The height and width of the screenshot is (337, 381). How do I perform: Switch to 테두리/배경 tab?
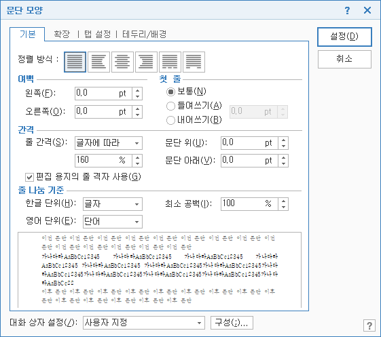pos(145,34)
